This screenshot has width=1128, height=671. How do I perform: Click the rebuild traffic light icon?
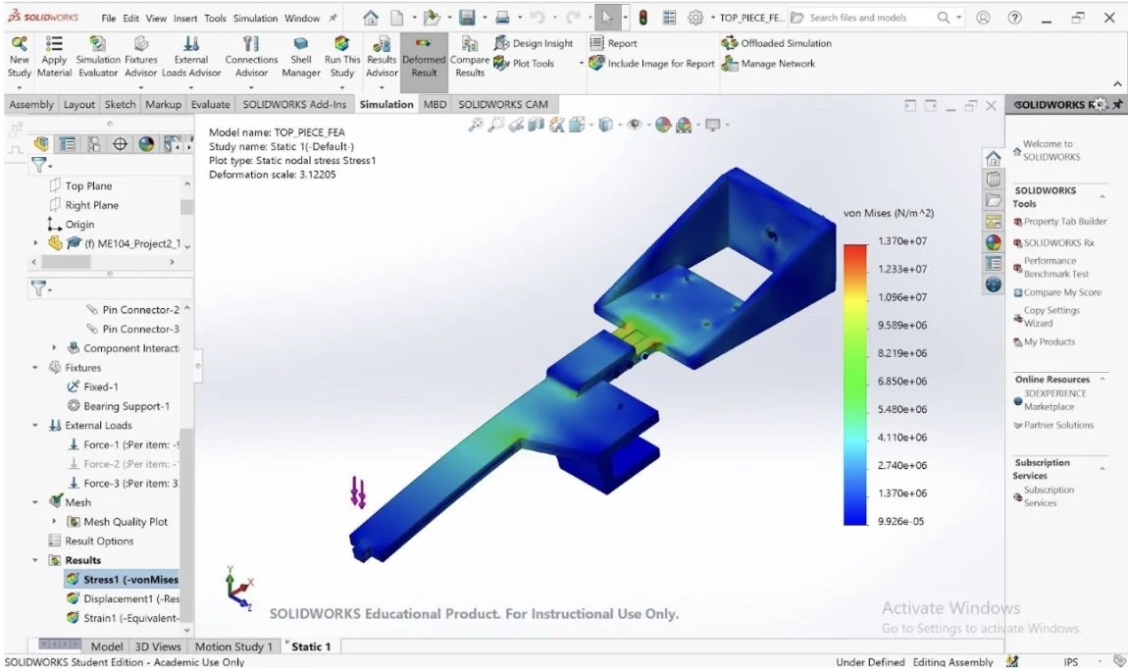click(x=643, y=18)
